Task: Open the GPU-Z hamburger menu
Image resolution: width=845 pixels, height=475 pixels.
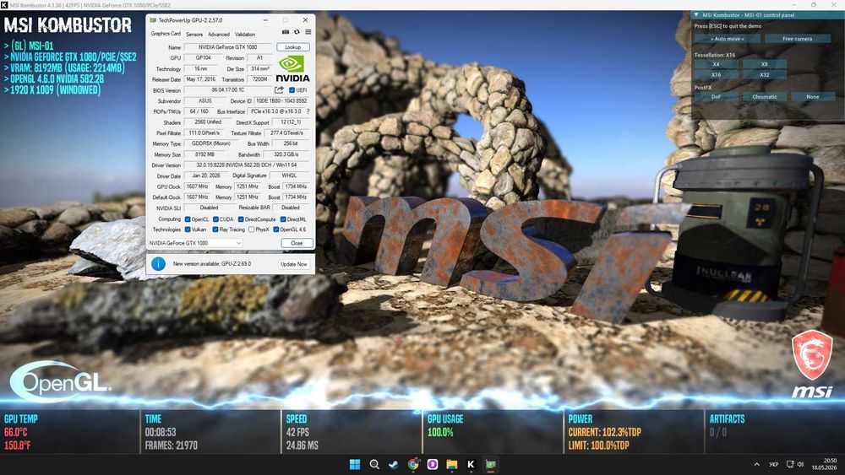Action: (308, 32)
